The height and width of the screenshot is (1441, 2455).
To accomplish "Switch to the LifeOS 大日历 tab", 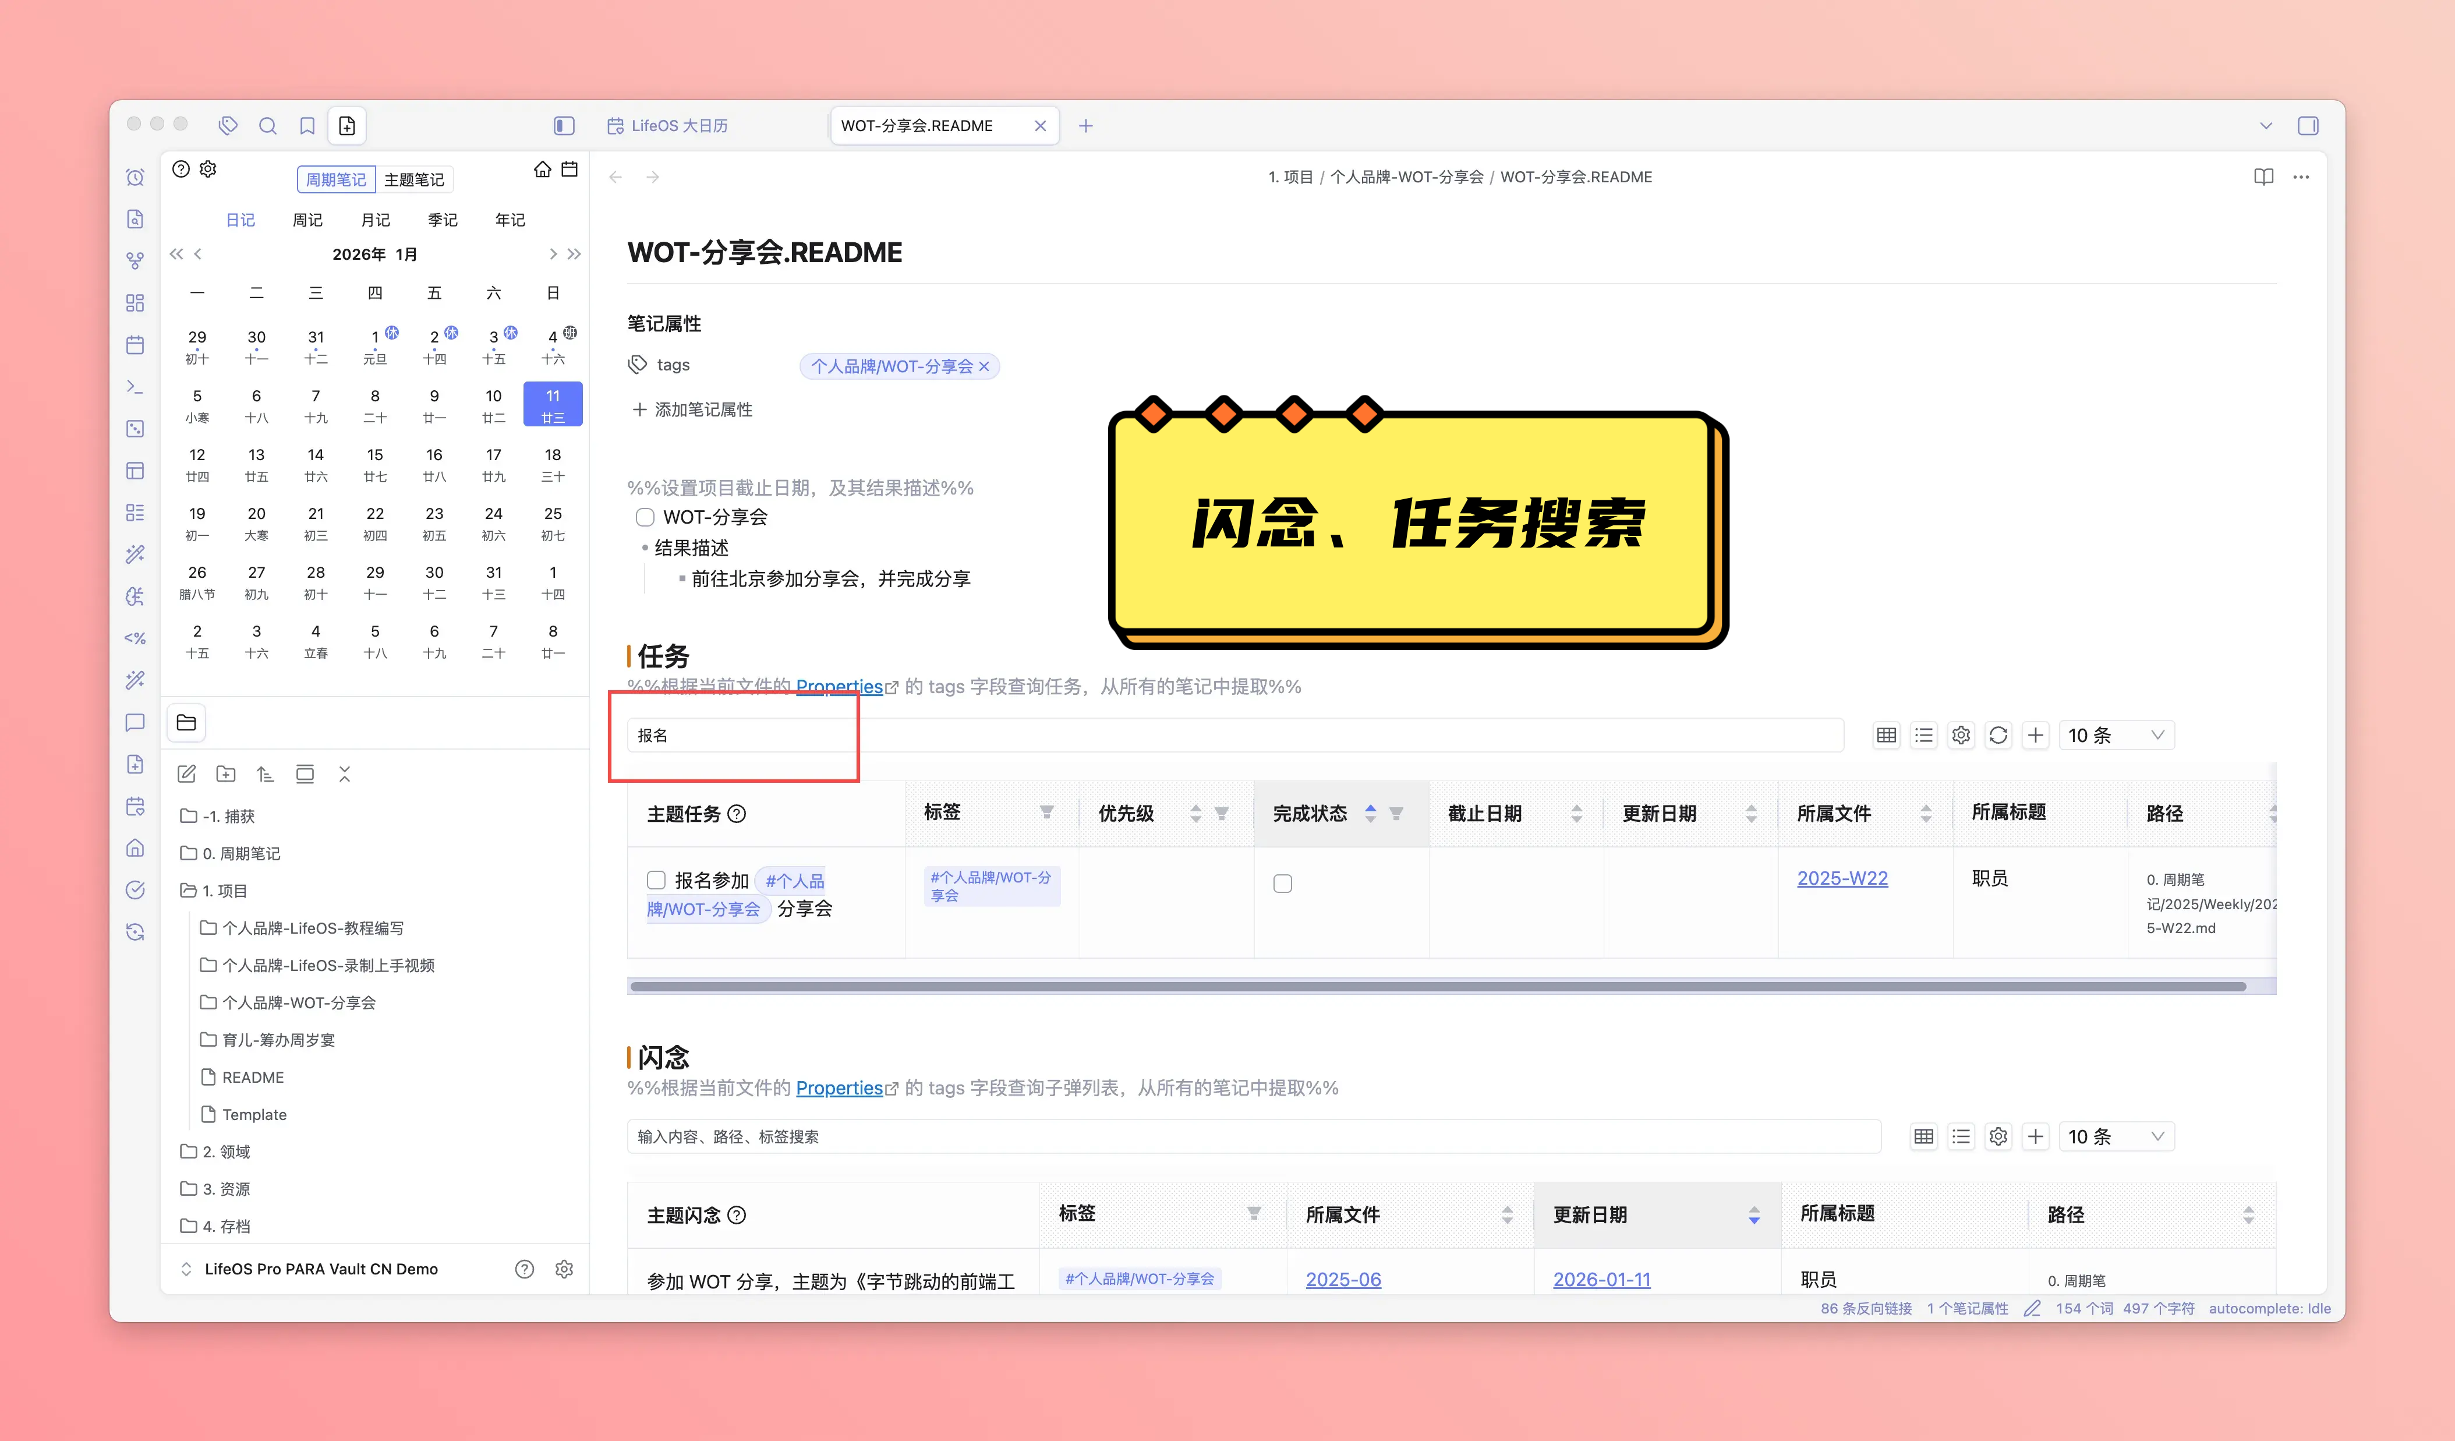I will pos(679,126).
